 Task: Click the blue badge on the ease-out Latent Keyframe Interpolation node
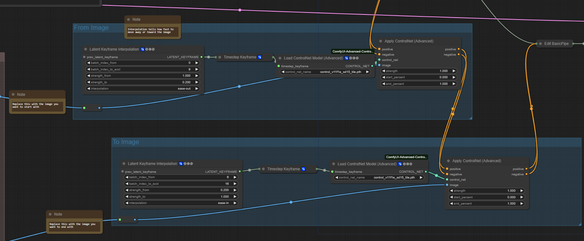click(x=142, y=49)
